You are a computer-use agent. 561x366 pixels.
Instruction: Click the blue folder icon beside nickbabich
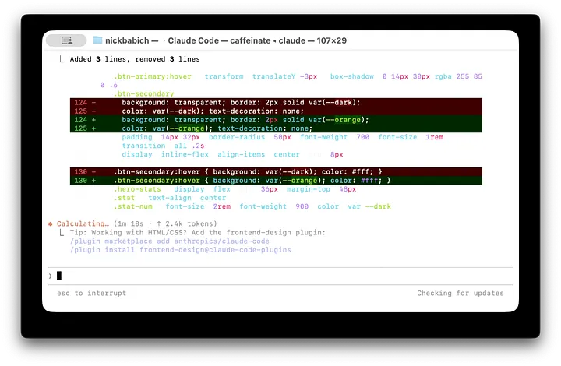(97, 40)
